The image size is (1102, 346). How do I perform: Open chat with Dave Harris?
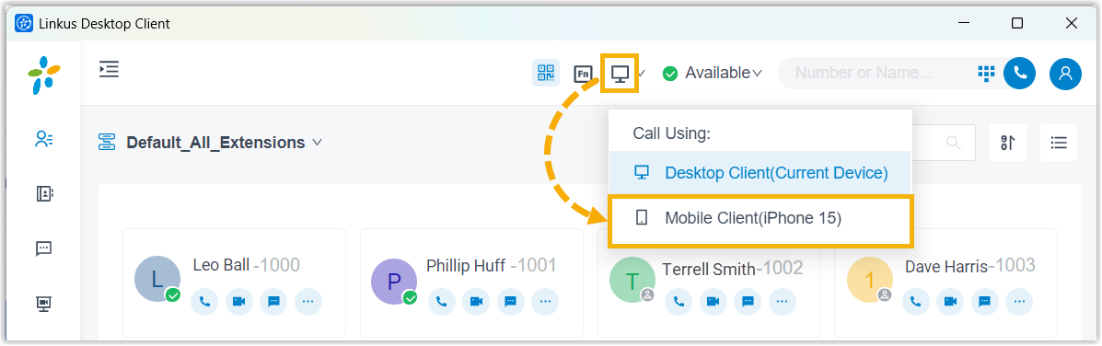pyautogui.click(x=984, y=302)
